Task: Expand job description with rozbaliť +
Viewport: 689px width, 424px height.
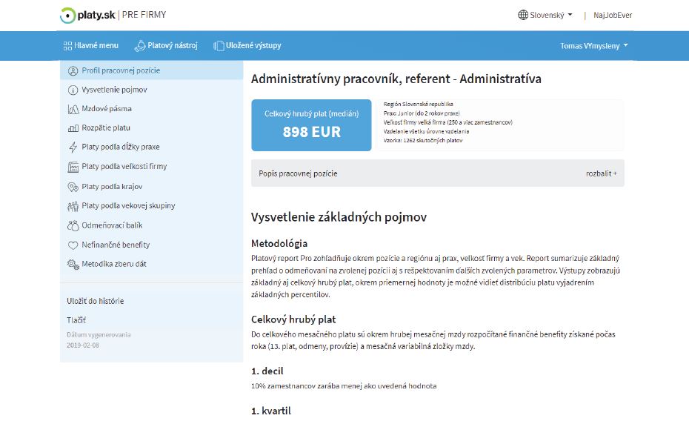Action: [x=601, y=173]
